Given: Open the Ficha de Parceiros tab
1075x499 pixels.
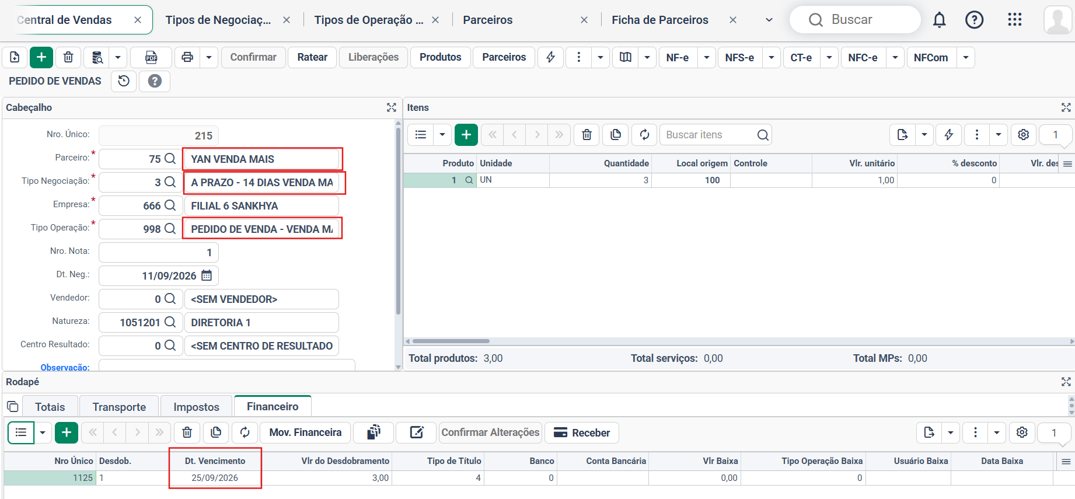Looking at the screenshot, I should point(660,20).
